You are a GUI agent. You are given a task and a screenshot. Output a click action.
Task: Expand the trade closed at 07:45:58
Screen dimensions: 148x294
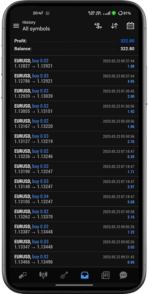point(74,214)
